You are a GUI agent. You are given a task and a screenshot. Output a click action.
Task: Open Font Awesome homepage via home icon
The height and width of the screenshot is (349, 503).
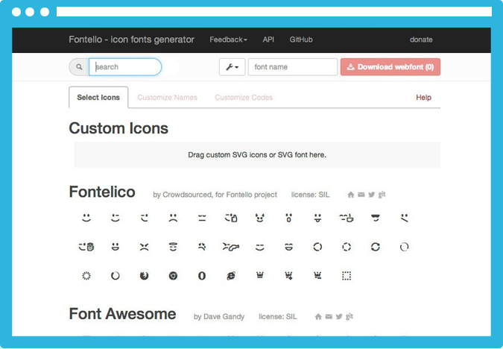coord(318,317)
